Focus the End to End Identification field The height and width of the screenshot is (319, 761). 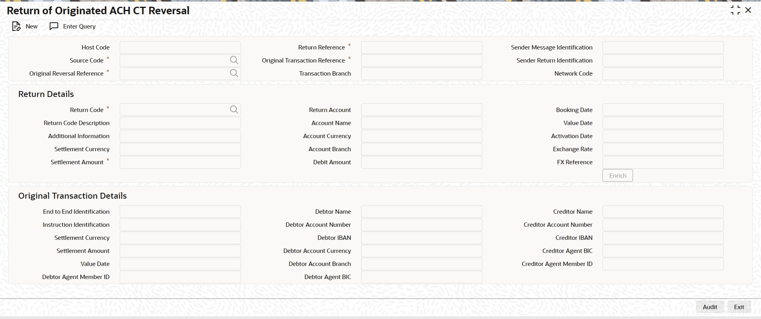pyautogui.click(x=180, y=212)
